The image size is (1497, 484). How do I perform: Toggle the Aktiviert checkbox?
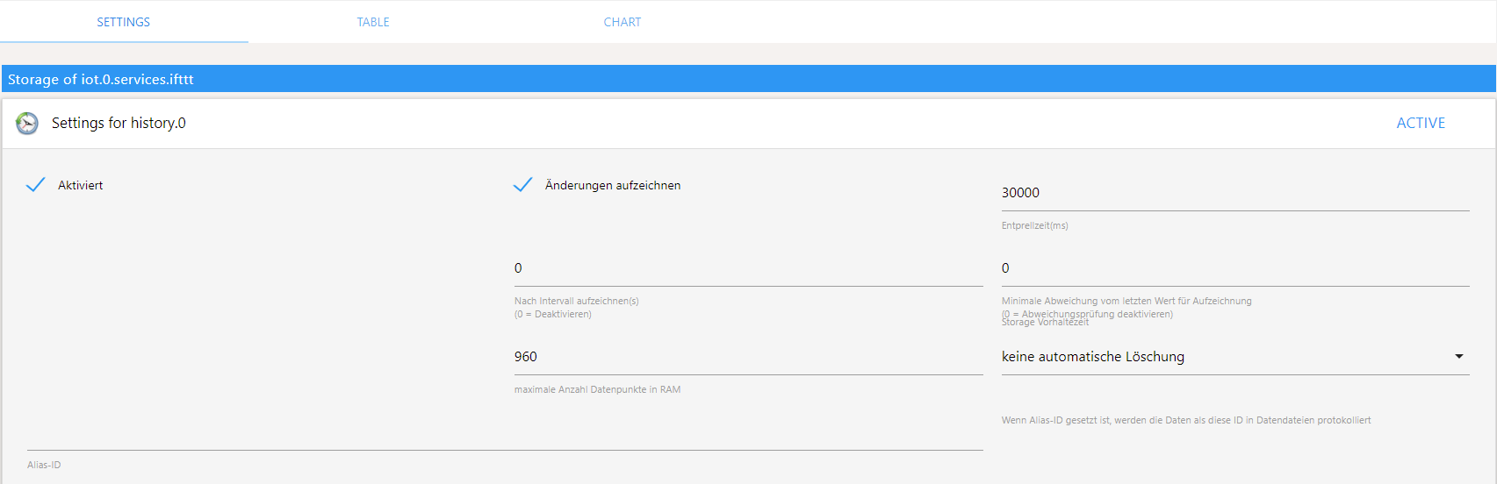[x=36, y=185]
